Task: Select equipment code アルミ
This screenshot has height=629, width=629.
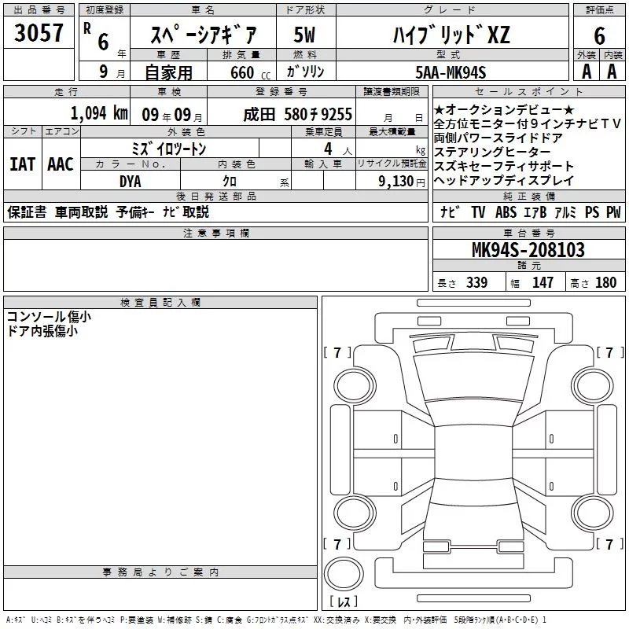Action: [565, 212]
